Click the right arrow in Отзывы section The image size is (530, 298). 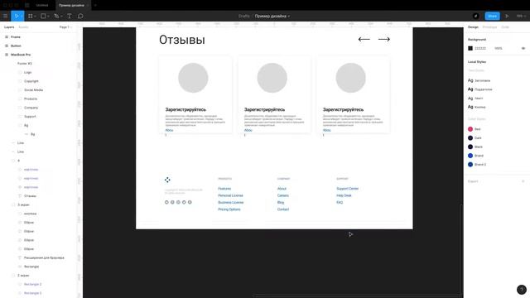384,39
